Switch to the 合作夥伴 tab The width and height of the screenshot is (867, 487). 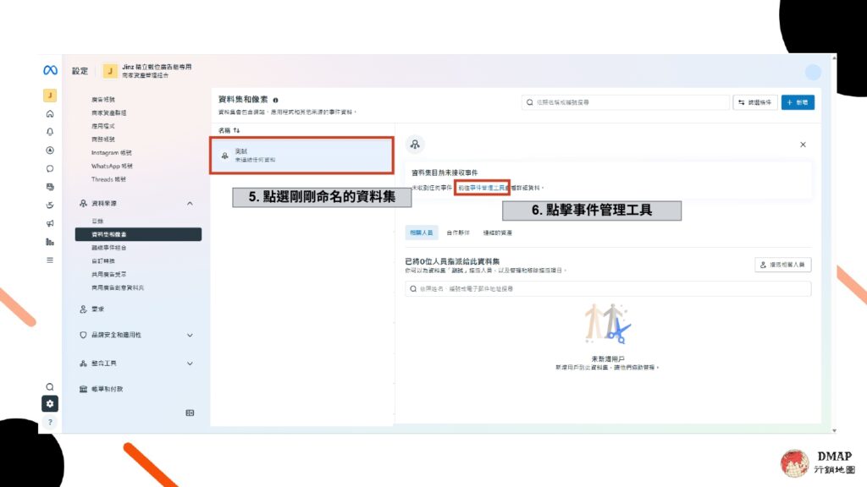(x=458, y=233)
